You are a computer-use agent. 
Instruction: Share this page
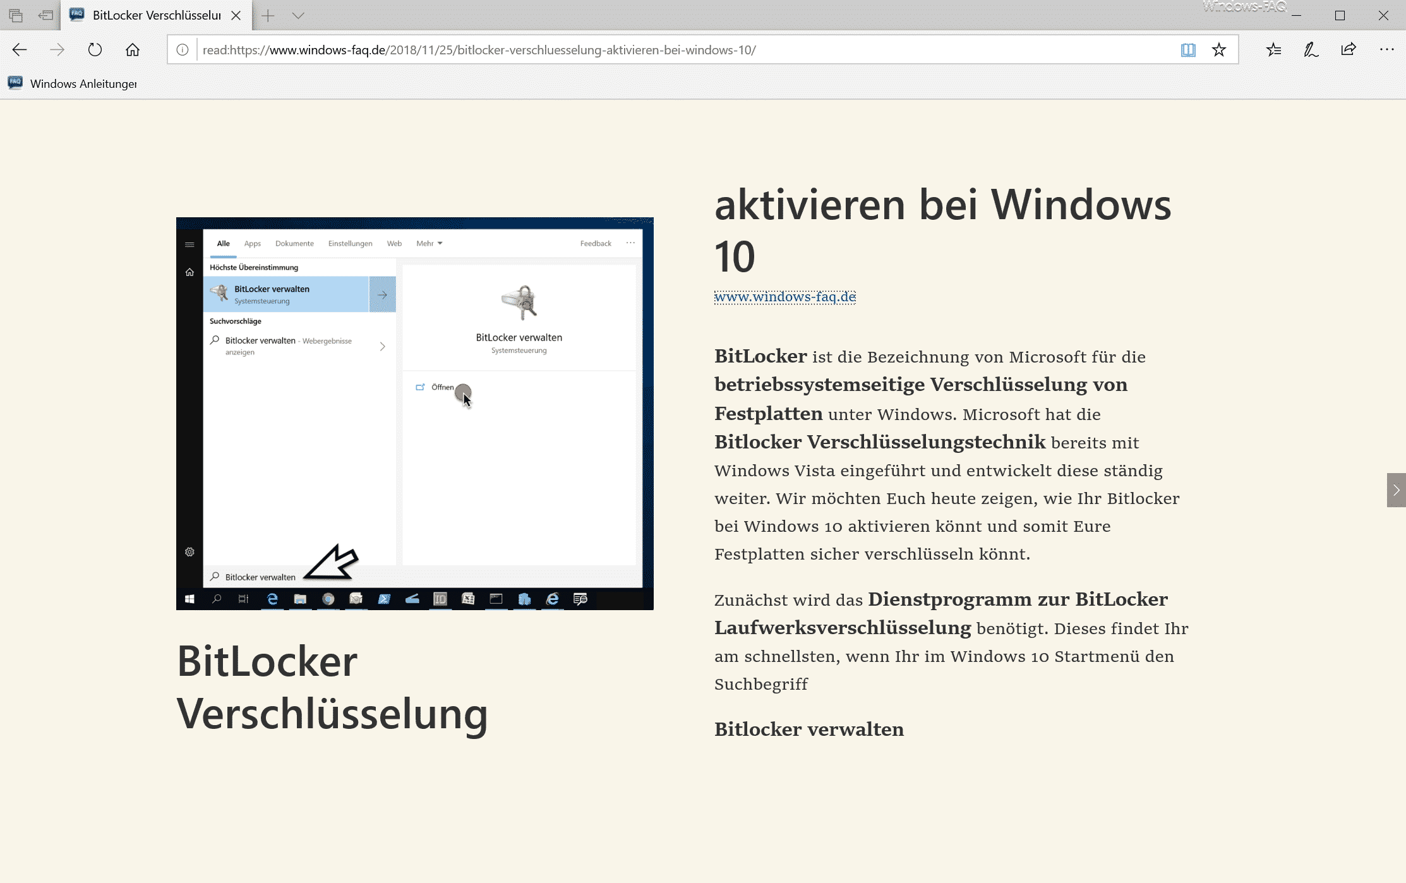click(x=1349, y=50)
